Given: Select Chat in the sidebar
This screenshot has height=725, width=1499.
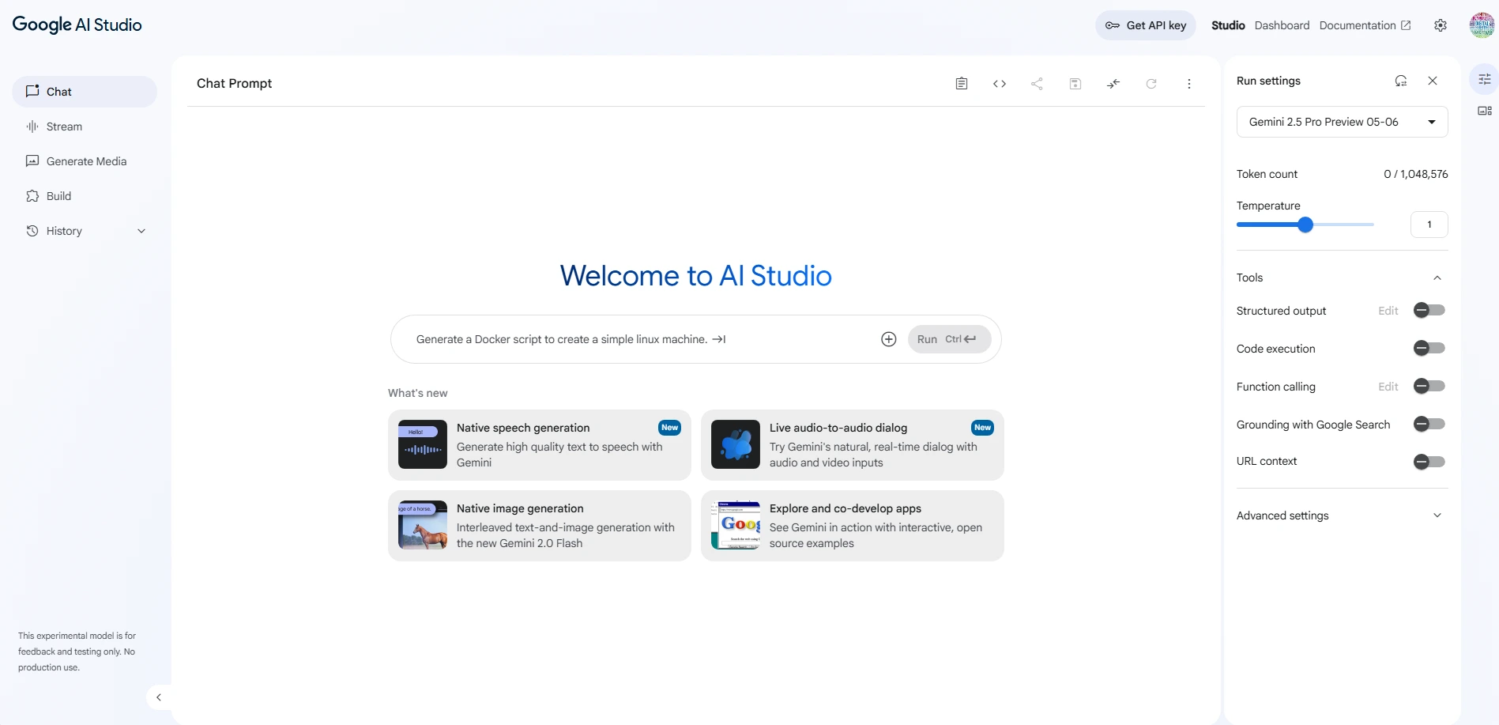Looking at the screenshot, I should point(85,92).
